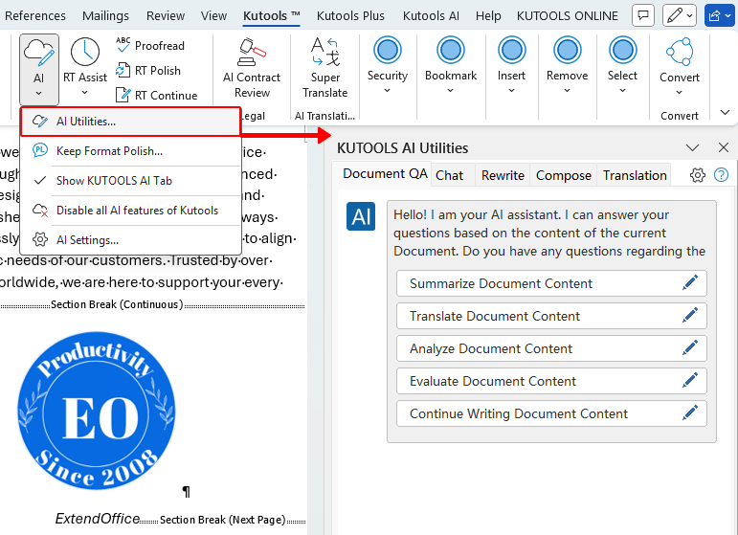The height and width of the screenshot is (535, 738).
Task: Open the Insert group menu
Action: click(511, 66)
